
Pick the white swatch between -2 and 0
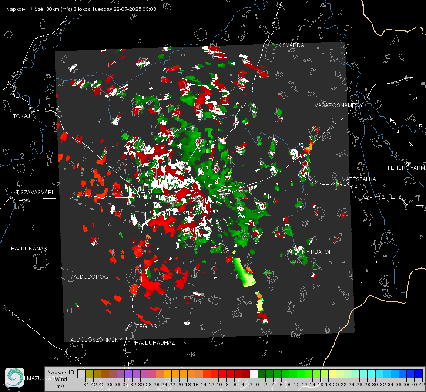[x=254, y=374]
